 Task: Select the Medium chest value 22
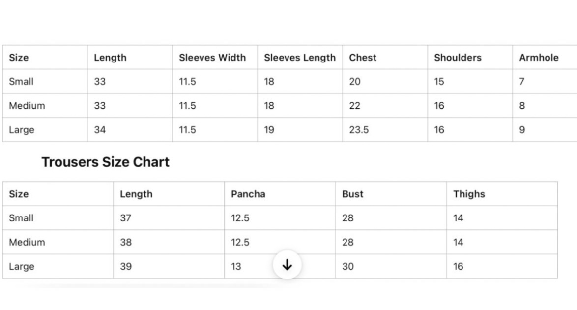pyautogui.click(x=354, y=106)
